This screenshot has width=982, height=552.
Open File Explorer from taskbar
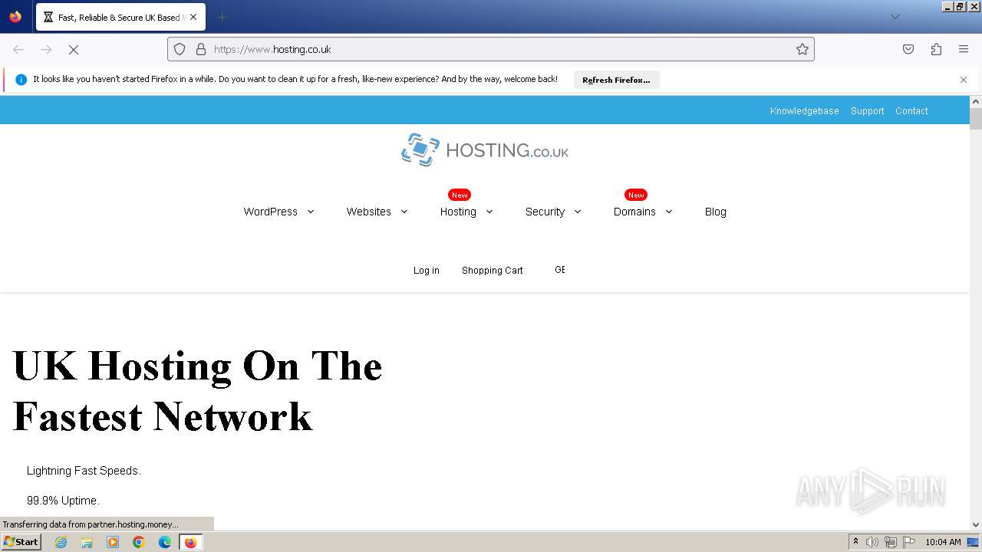tap(87, 542)
